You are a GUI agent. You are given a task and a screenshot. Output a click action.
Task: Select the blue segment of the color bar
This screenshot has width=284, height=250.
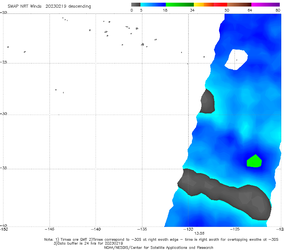coord(153,5)
